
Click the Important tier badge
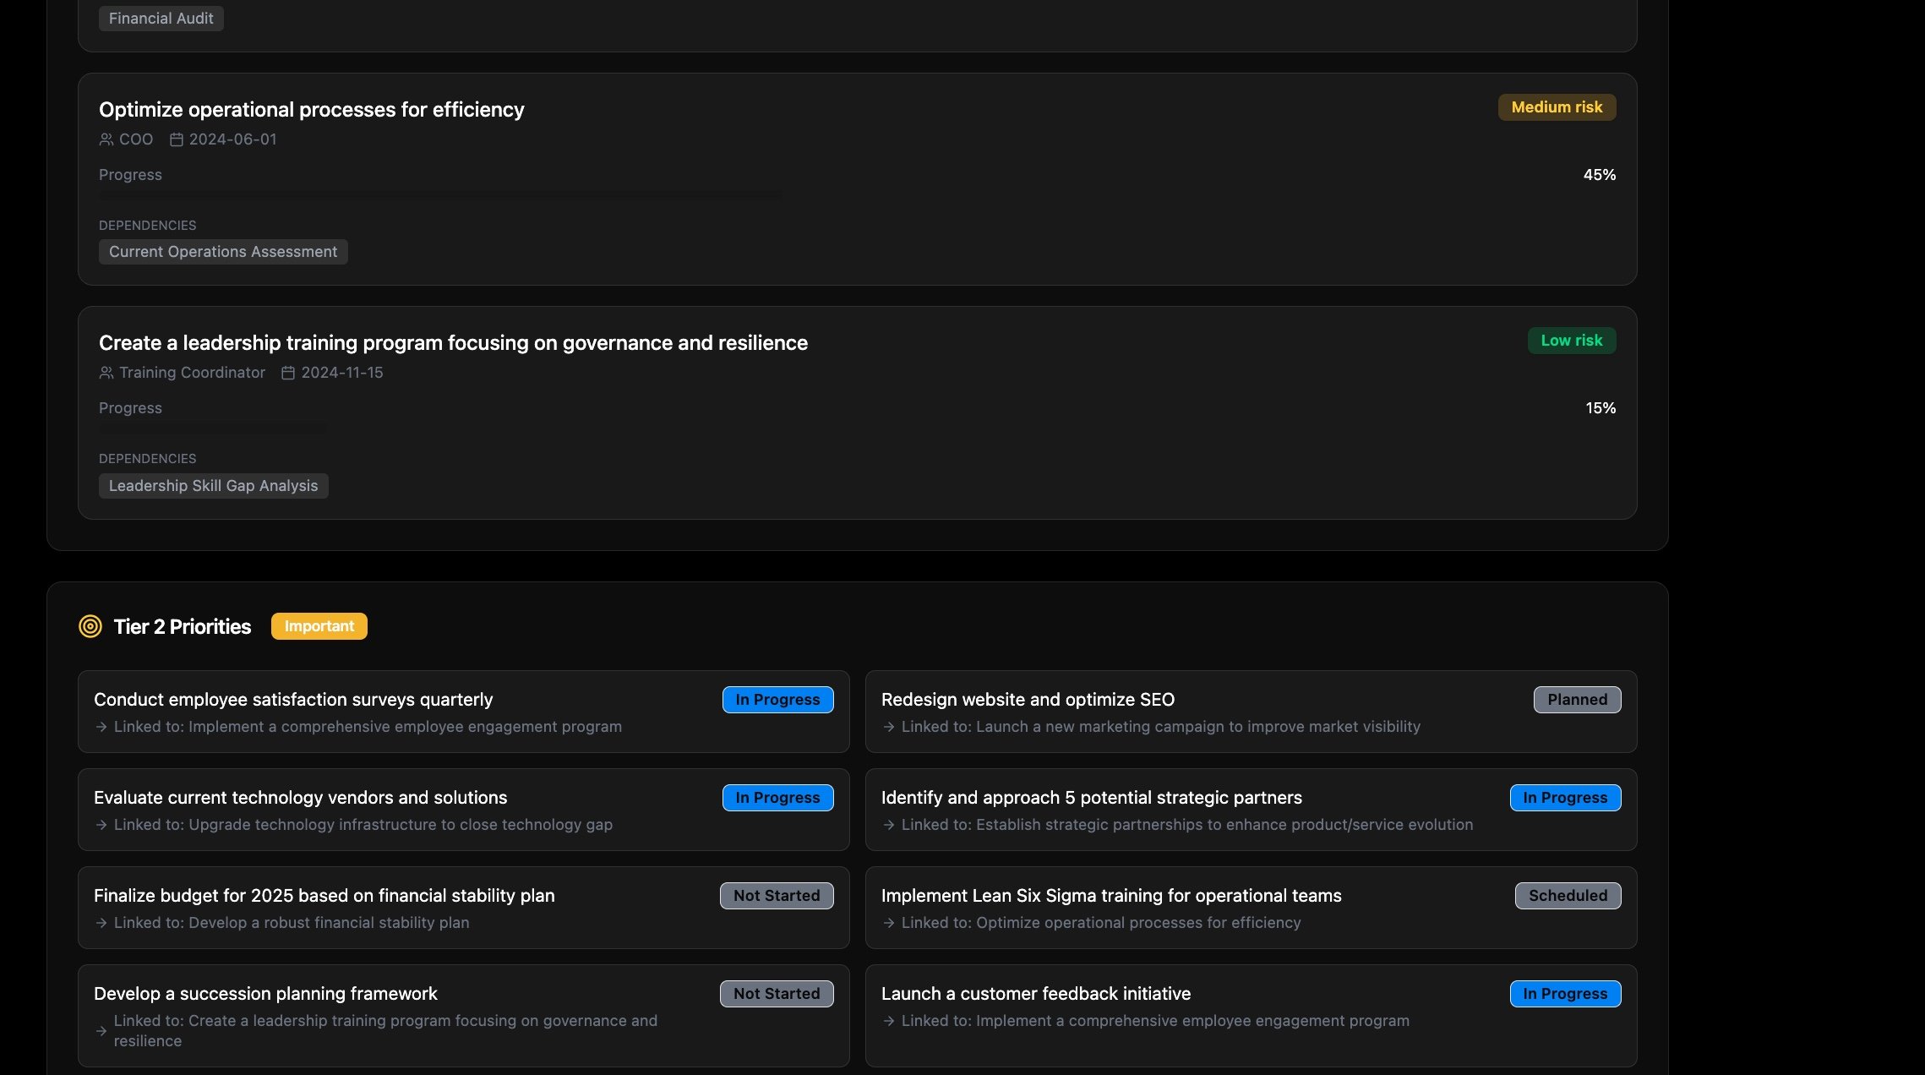(319, 626)
